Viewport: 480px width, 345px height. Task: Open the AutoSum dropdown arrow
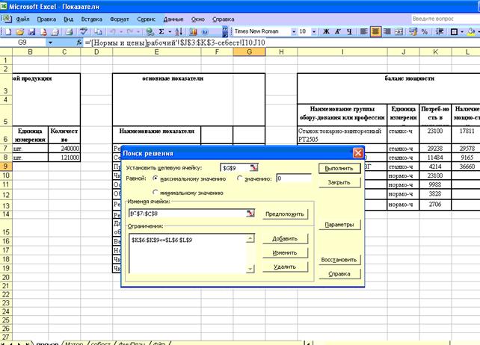coord(170,31)
